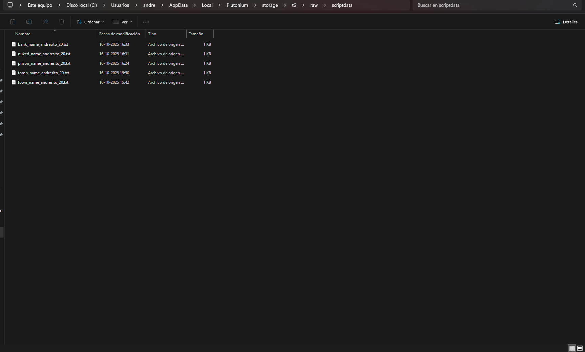Image resolution: width=585 pixels, height=352 pixels.
Task: Open the Ver view dropdown
Action: click(123, 22)
